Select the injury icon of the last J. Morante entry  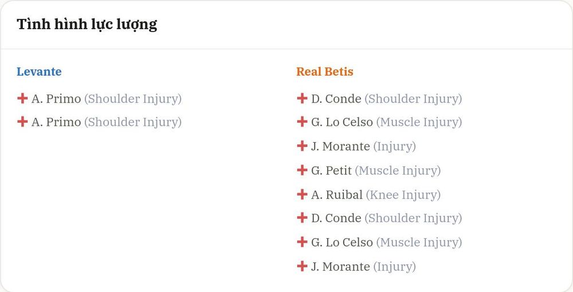[x=302, y=266]
